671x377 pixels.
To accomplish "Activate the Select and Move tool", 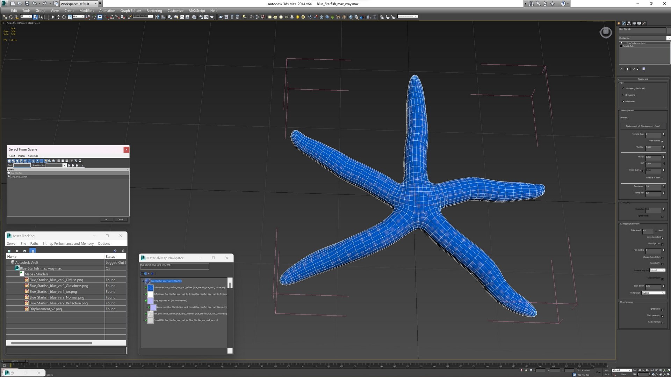I will tap(58, 17).
